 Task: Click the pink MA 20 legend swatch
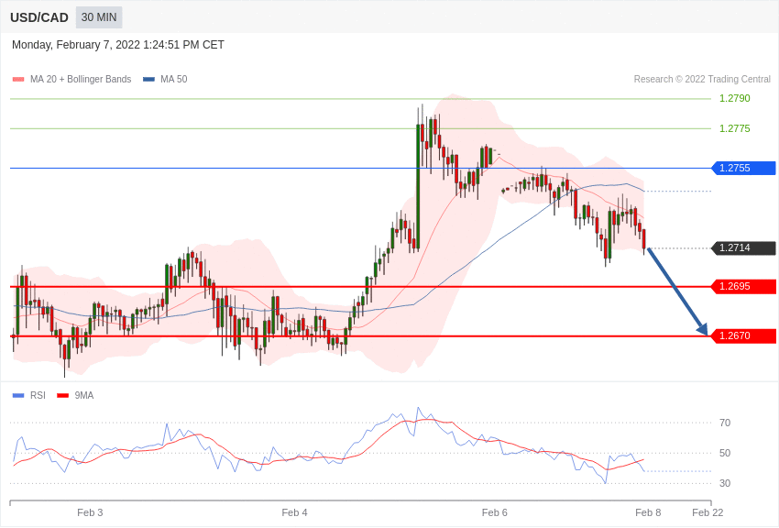(18, 79)
